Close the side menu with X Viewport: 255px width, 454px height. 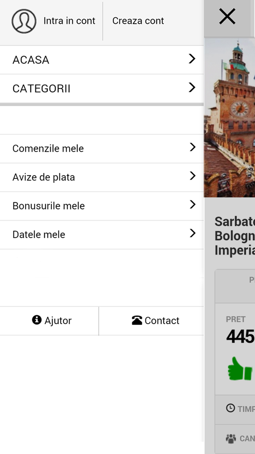227,17
